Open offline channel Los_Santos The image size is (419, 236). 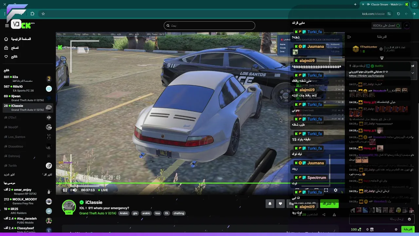[x=28, y=137]
